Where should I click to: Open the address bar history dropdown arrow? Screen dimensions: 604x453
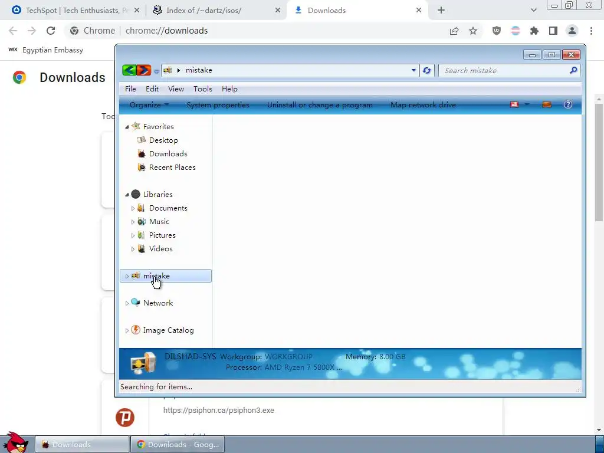point(413,71)
